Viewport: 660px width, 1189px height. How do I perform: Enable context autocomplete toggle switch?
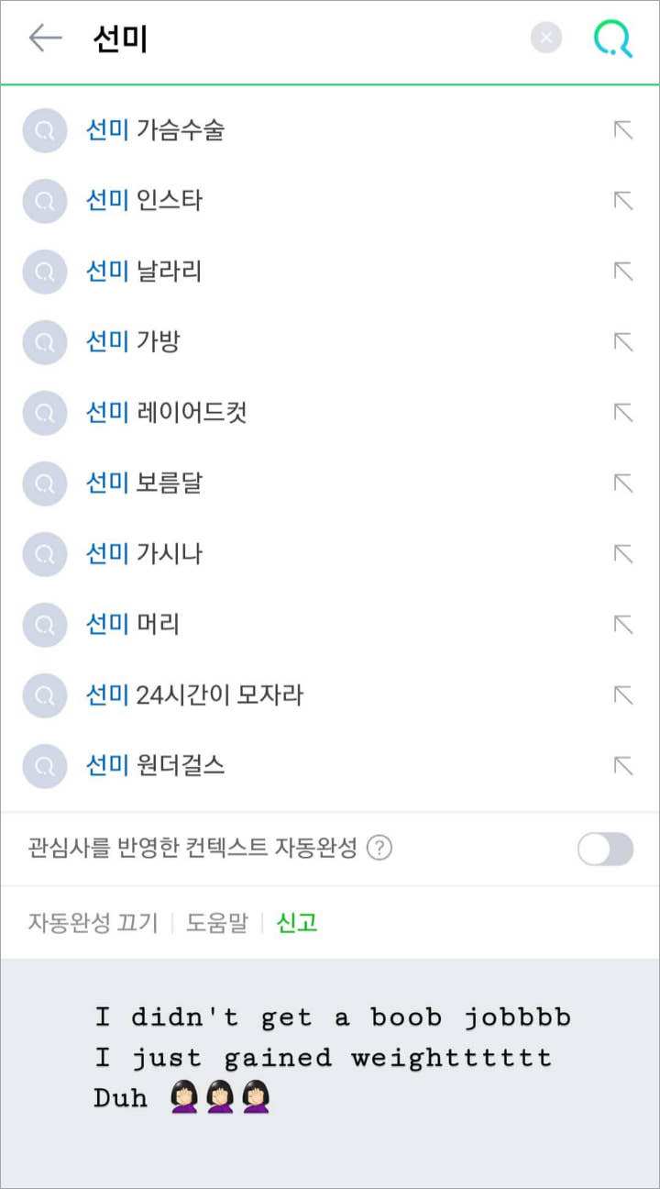[x=605, y=850]
